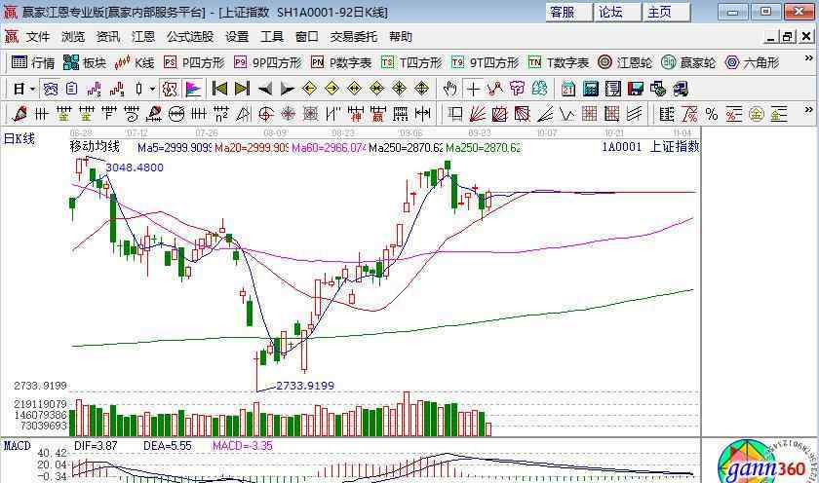The image size is (819, 483).
Task: Select the red zigzag wave tool
Action: click(494, 90)
